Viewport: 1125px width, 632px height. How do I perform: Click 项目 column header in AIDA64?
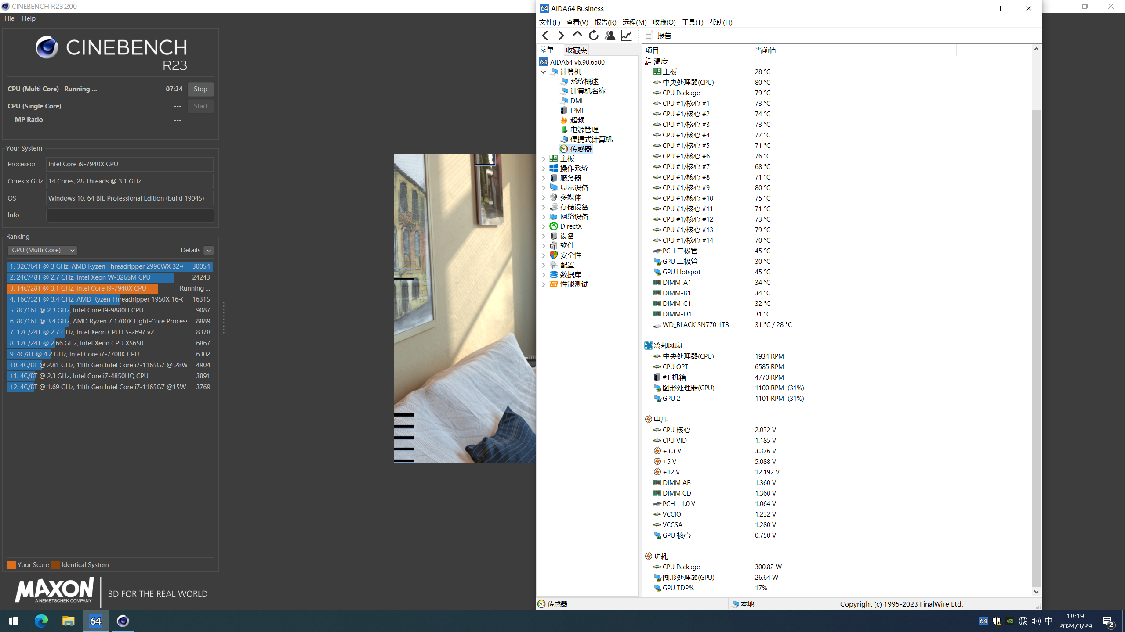(x=697, y=50)
